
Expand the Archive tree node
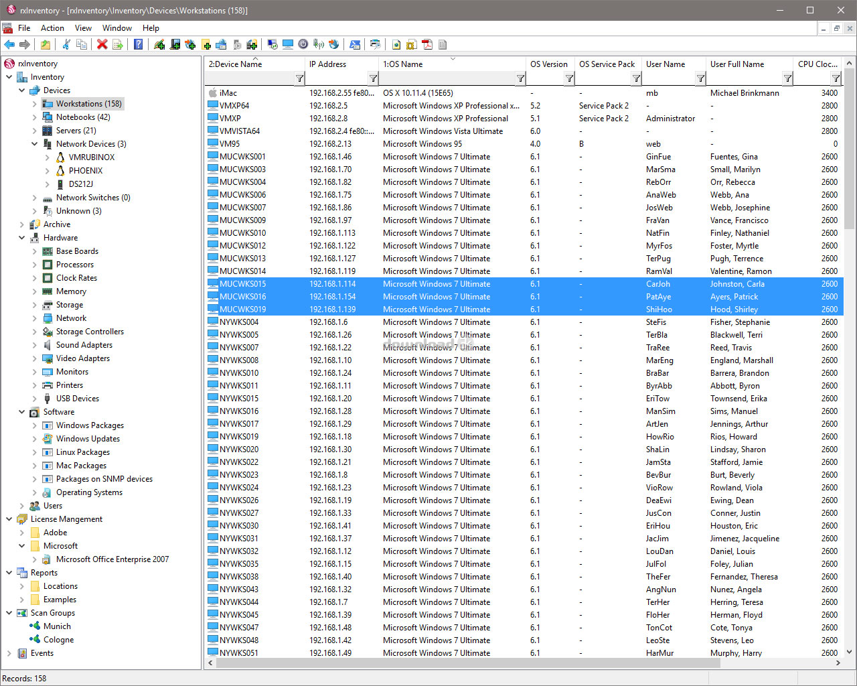(x=22, y=224)
